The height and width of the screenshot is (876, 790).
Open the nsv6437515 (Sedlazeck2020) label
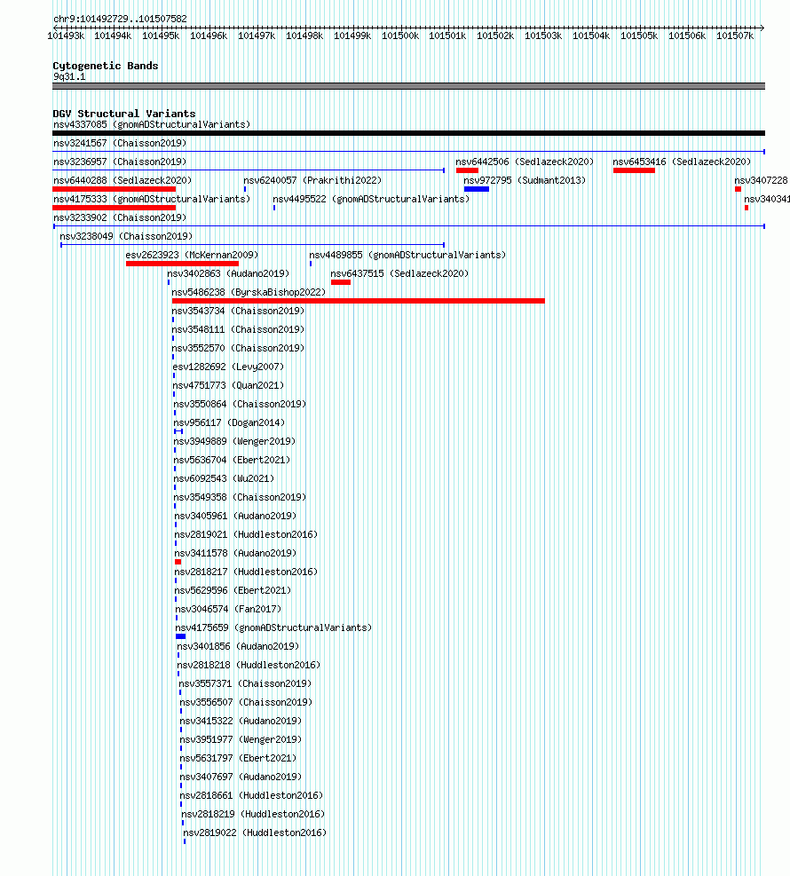pyautogui.click(x=399, y=273)
